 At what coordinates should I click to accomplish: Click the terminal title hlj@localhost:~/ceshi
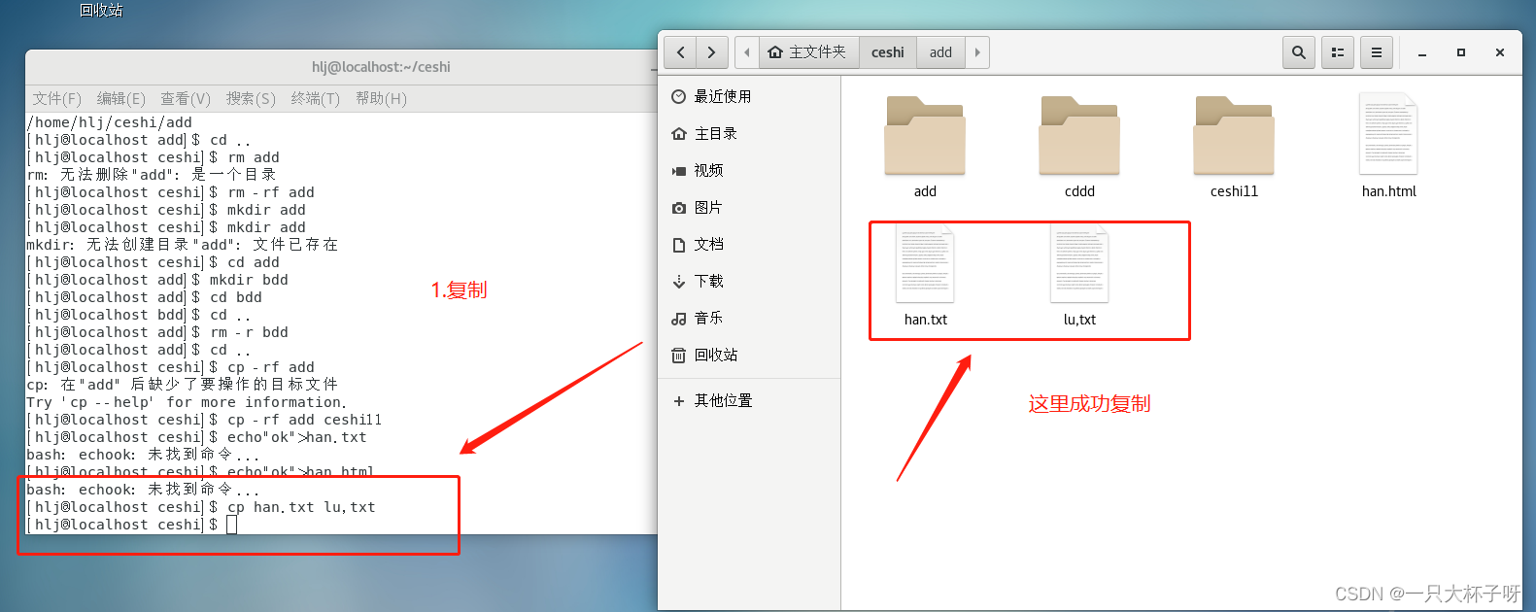coord(381,67)
